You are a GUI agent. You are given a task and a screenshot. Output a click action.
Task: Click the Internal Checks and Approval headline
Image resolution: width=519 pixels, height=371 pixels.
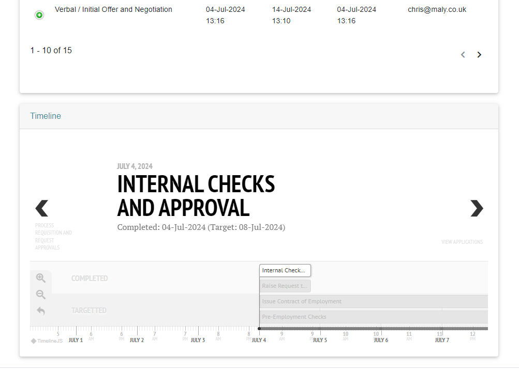[196, 196]
